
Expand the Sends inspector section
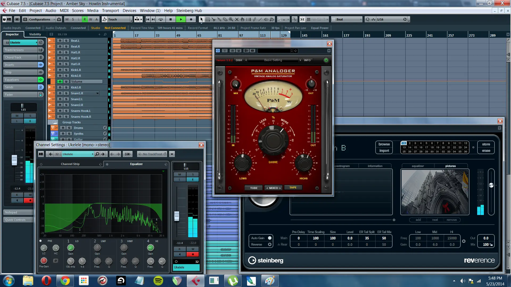tap(20, 87)
